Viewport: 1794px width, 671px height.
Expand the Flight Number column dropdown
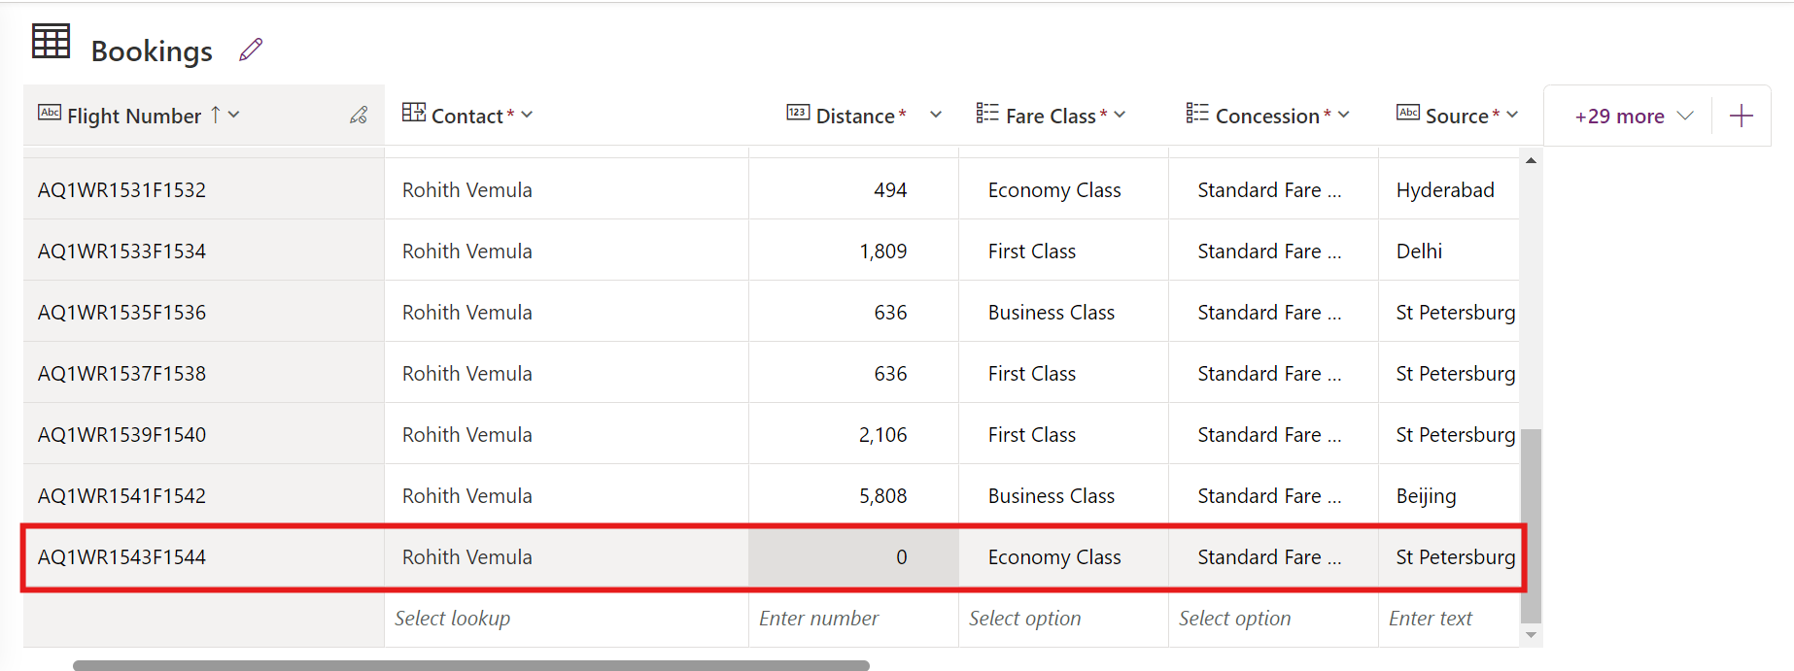tap(234, 115)
